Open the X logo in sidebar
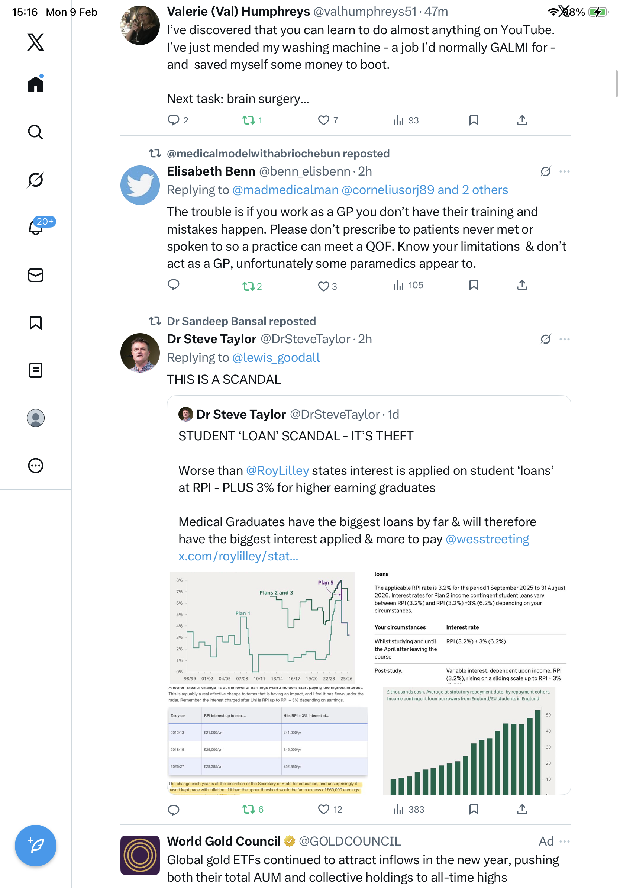Screen dimensions: 620x888 36,42
